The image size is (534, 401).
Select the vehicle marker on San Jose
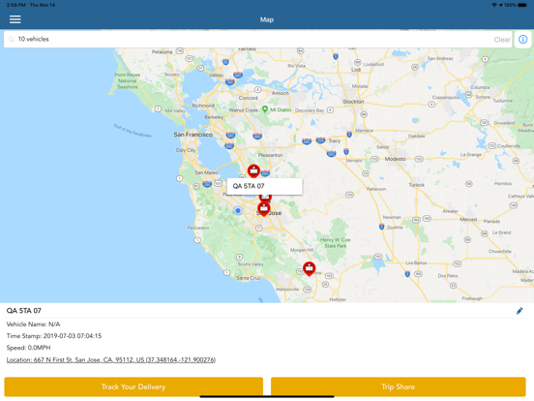(x=263, y=209)
